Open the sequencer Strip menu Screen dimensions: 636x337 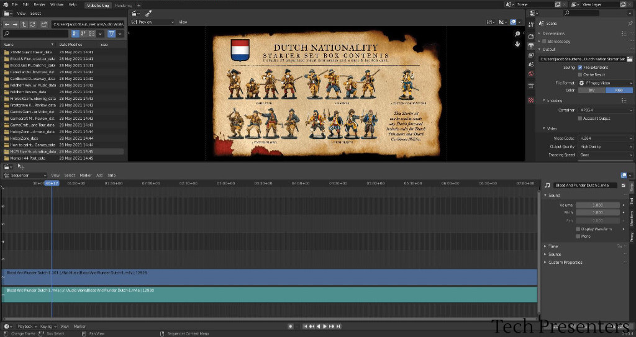point(112,176)
